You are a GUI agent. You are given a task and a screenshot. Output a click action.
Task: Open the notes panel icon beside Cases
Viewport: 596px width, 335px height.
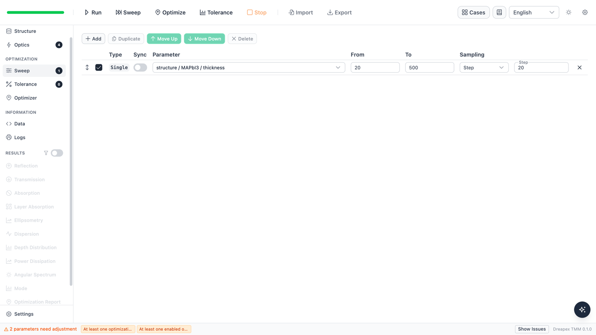click(499, 12)
